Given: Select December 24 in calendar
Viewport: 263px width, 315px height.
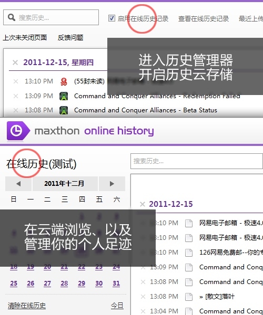Looking at the screenshot, I should coord(116,267).
